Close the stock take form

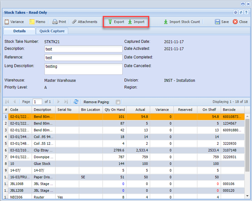[x=240, y=22]
